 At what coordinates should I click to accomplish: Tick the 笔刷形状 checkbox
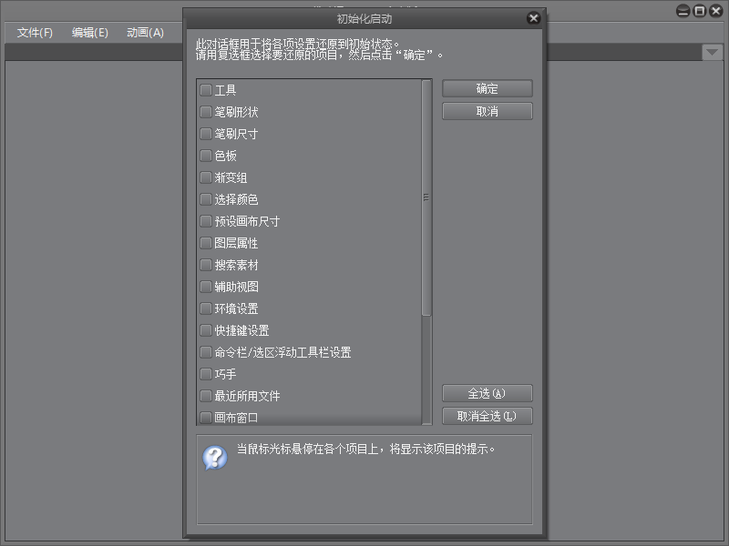[206, 112]
